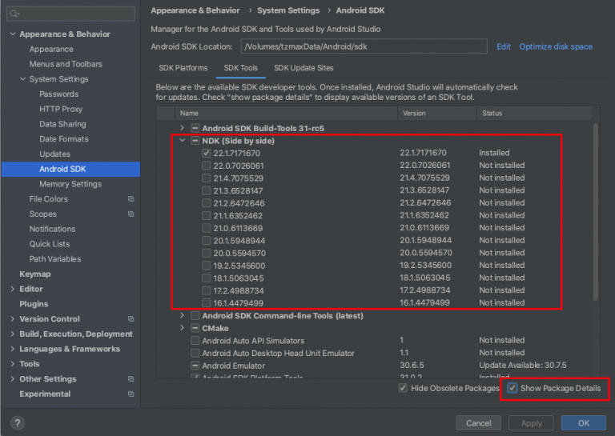This screenshot has width=615, height=436.
Task: Uncheck Show Package Details
Action: point(512,388)
